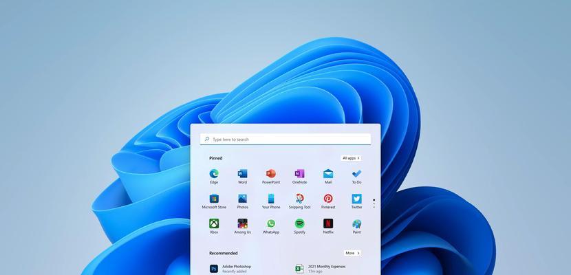Launch Netflix from the Start menu
The height and width of the screenshot is (275, 571).
pyautogui.click(x=328, y=226)
